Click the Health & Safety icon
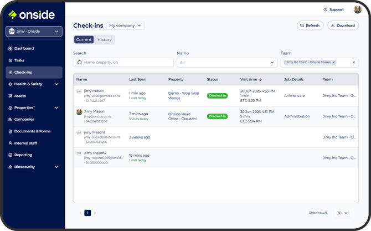 (10, 84)
